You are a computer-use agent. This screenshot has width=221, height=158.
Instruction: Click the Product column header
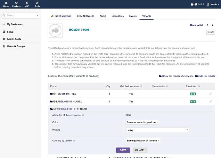pyautogui.click(x=54, y=86)
